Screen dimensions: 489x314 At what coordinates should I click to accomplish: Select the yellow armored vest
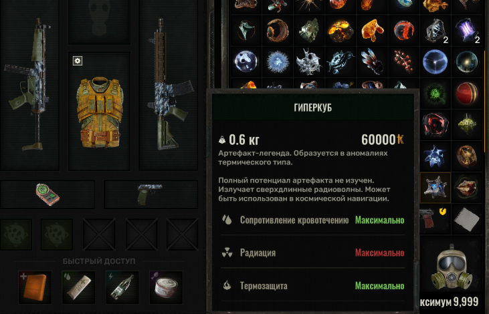click(99, 112)
